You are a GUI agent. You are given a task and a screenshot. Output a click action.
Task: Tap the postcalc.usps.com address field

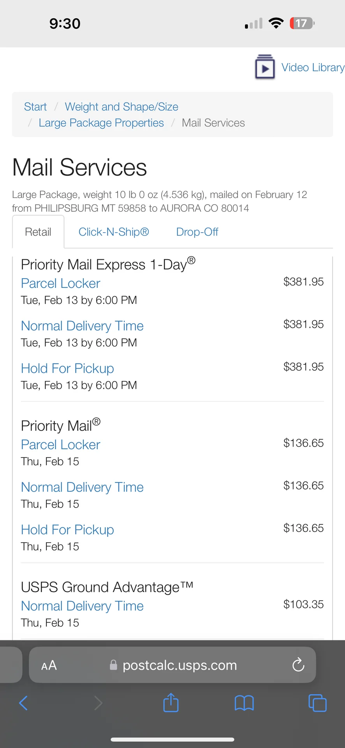coord(179,665)
